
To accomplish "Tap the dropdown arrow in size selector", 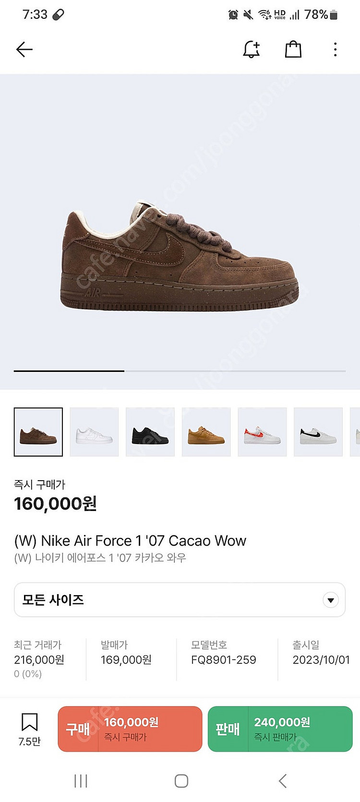I will point(331,600).
